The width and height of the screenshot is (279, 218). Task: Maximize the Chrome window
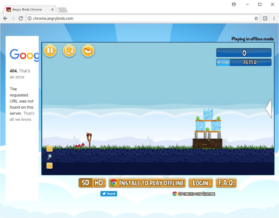260,5
